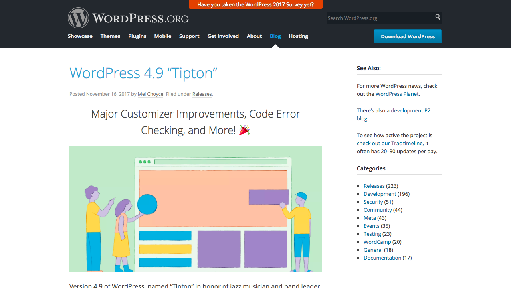Open the Meta category

(x=370, y=218)
